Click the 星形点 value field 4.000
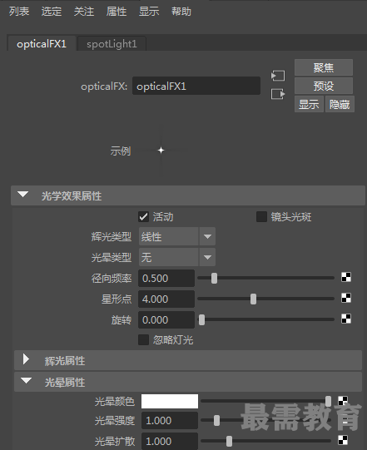367x450 pixels. (166, 299)
